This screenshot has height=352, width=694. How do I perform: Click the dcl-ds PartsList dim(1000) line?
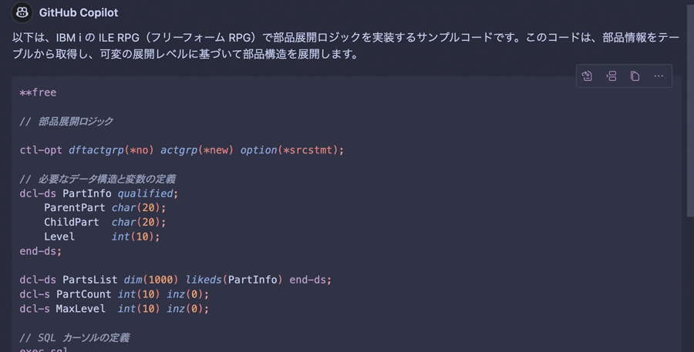176,280
